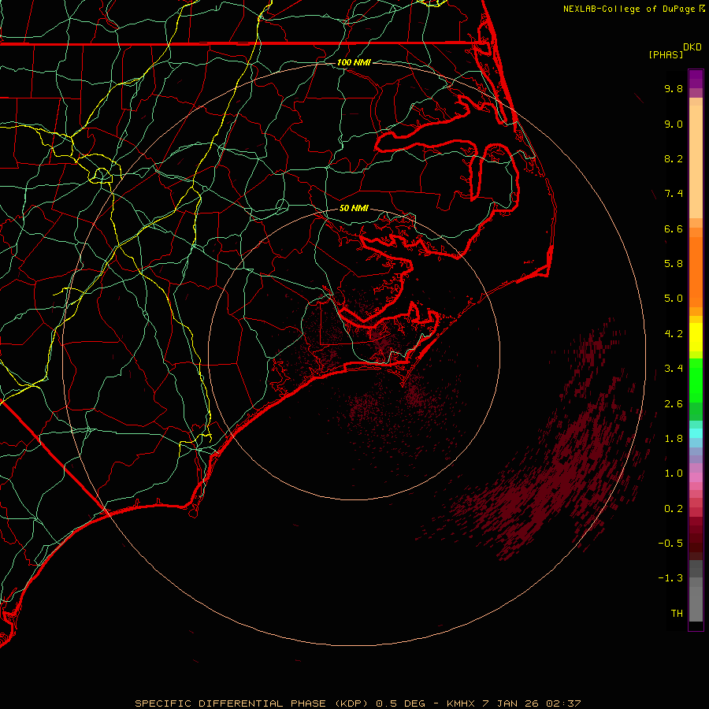The height and width of the screenshot is (709, 709).
Task: Pick the pink segment beside 1.0
Action: tap(696, 477)
